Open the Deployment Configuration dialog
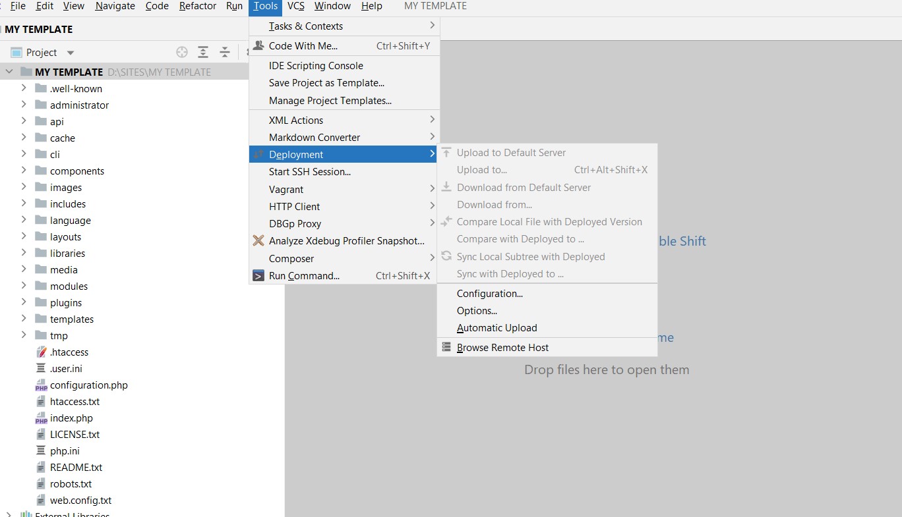 pyautogui.click(x=489, y=293)
